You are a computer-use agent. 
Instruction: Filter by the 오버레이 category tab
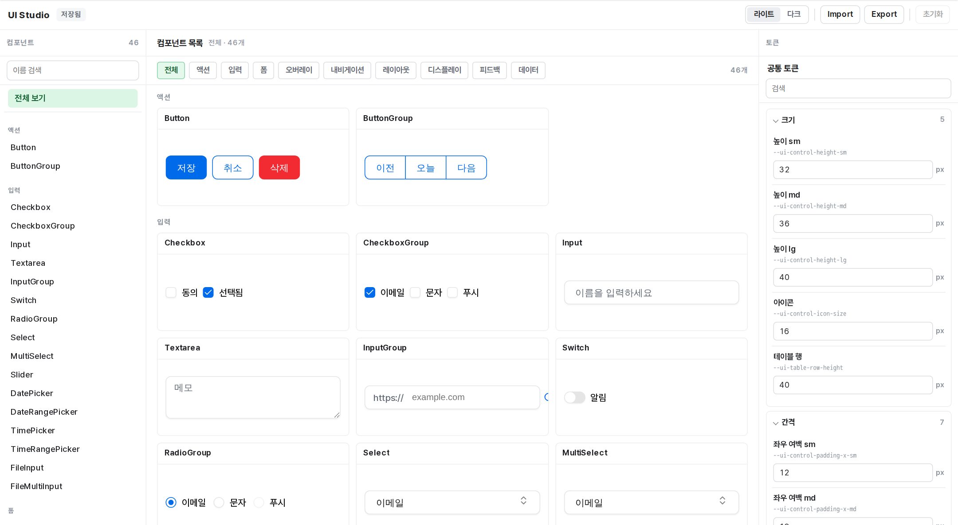click(x=298, y=70)
